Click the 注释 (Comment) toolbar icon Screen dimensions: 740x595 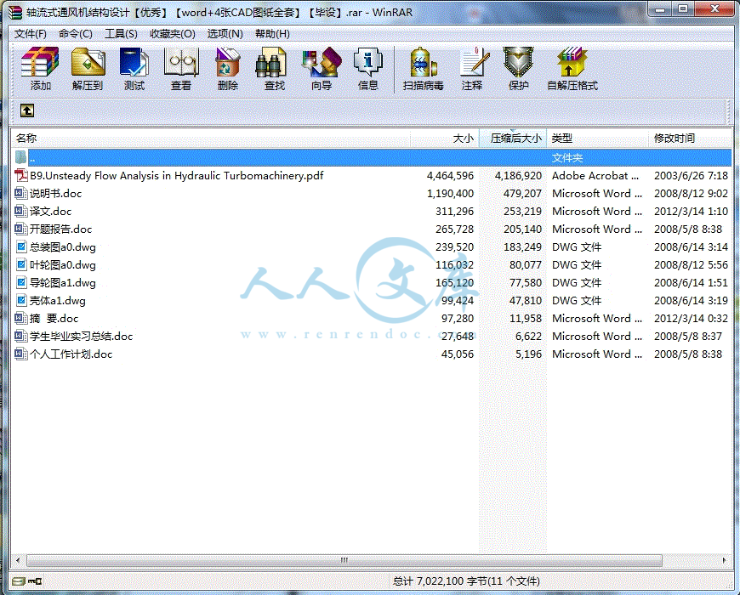tap(475, 62)
